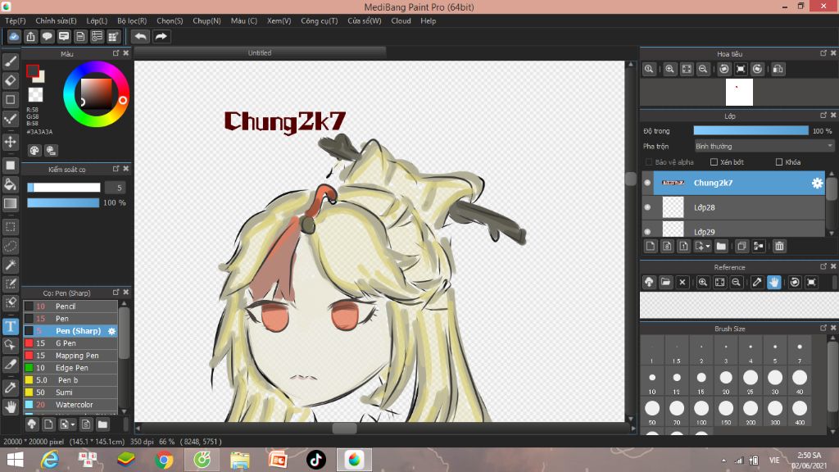Select the Watercolor brush
This screenshot has width=839, height=472.
[x=70, y=405]
